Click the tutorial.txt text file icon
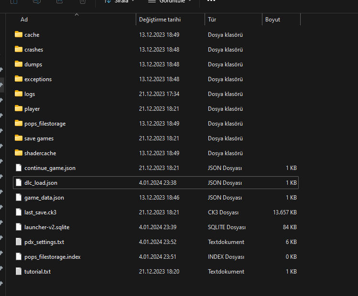The width and height of the screenshot is (358, 296). [x=19, y=271]
